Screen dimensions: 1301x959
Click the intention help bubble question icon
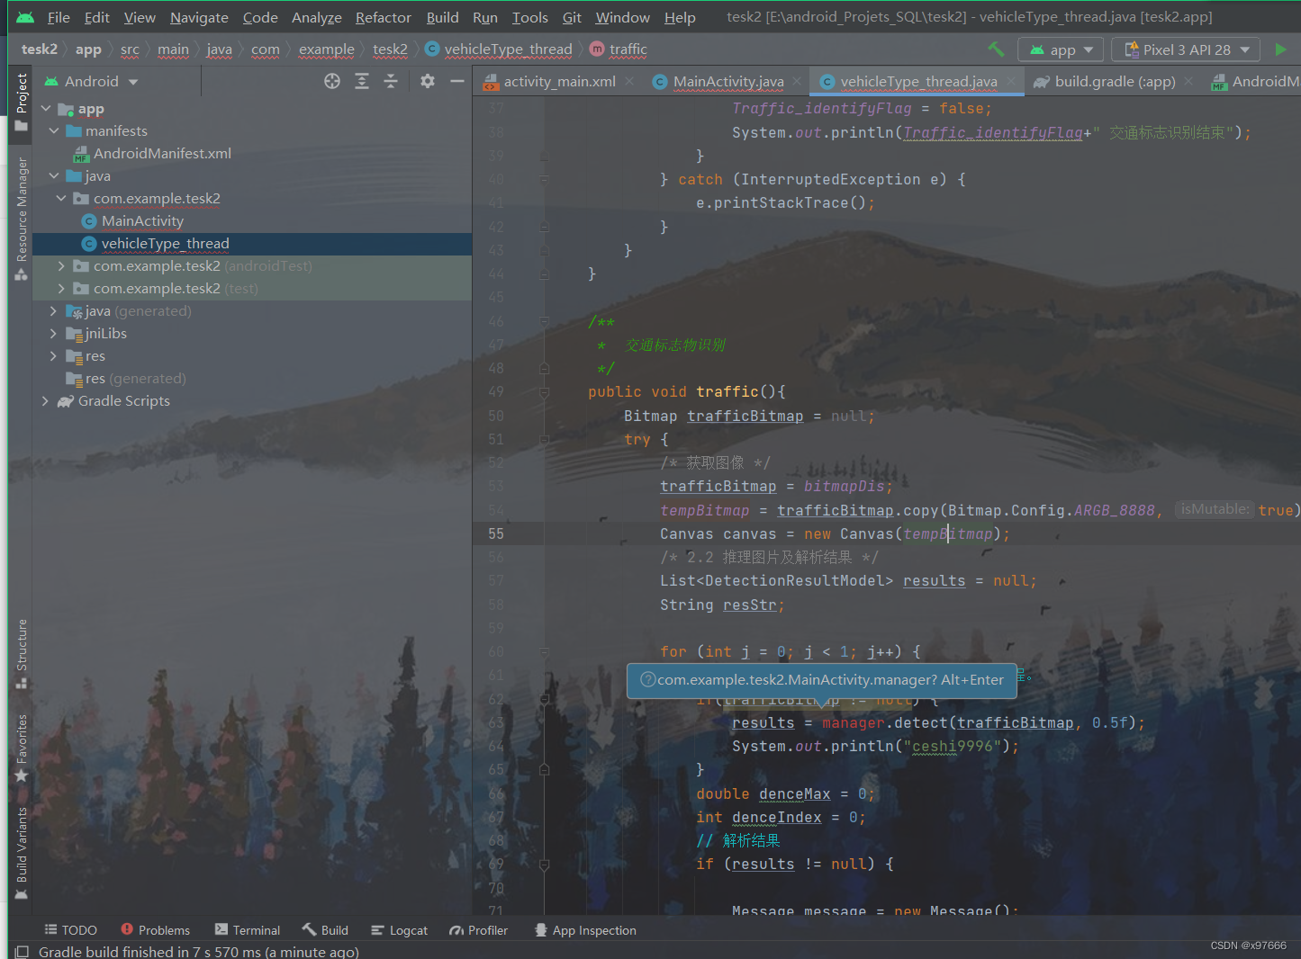[x=647, y=680]
